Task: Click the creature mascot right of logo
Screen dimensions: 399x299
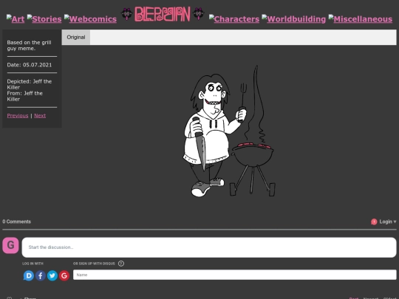Action: 199,14
